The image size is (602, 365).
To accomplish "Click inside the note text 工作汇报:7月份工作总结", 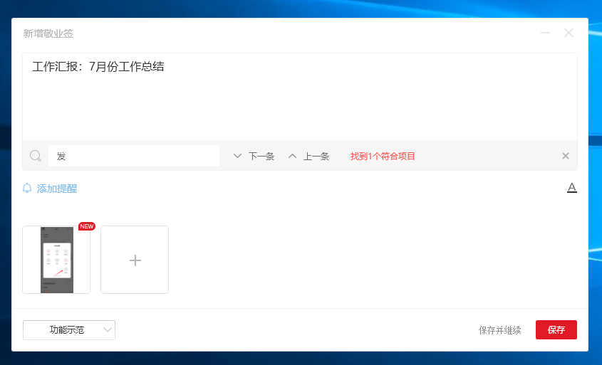I will [98, 67].
